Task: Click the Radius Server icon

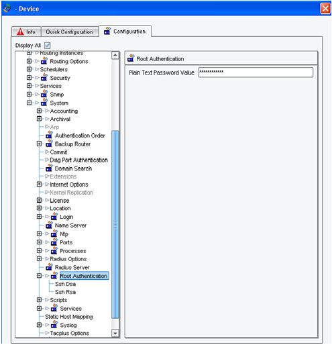Action: pos(49,267)
